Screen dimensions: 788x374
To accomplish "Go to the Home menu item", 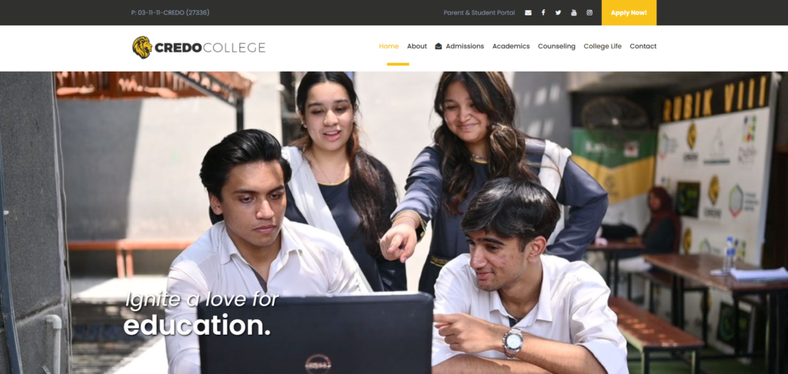I will point(389,46).
